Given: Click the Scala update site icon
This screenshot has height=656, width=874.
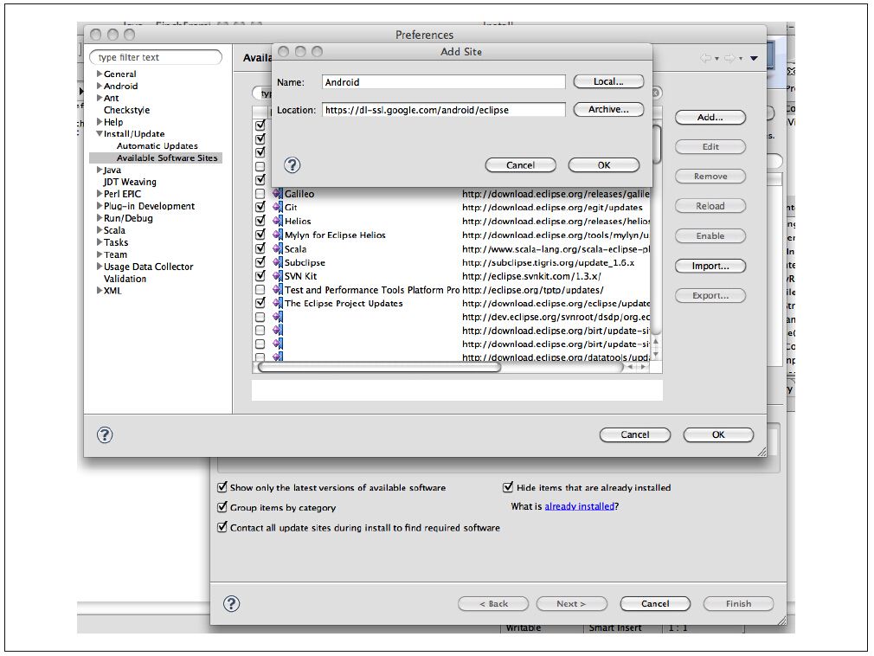Looking at the screenshot, I should click(x=278, y=248).
